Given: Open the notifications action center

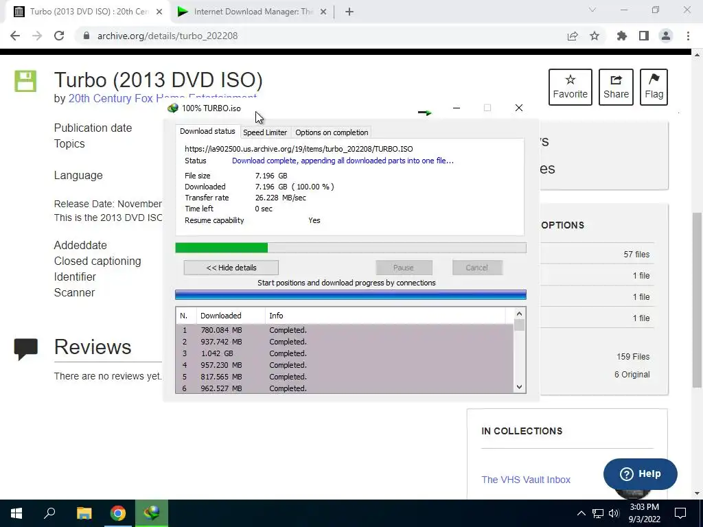Looking at the screenshot, I should pyautogui.click(x=680, y=513).
